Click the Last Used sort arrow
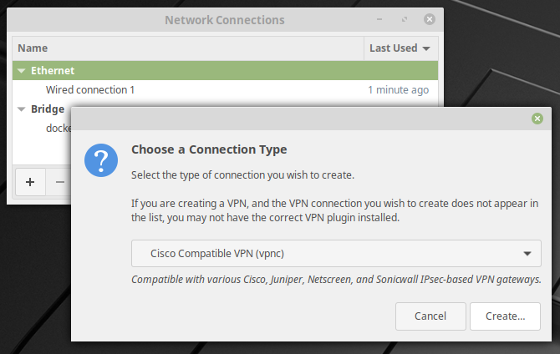This screenshot has width=560, height=354. (426, 48)
